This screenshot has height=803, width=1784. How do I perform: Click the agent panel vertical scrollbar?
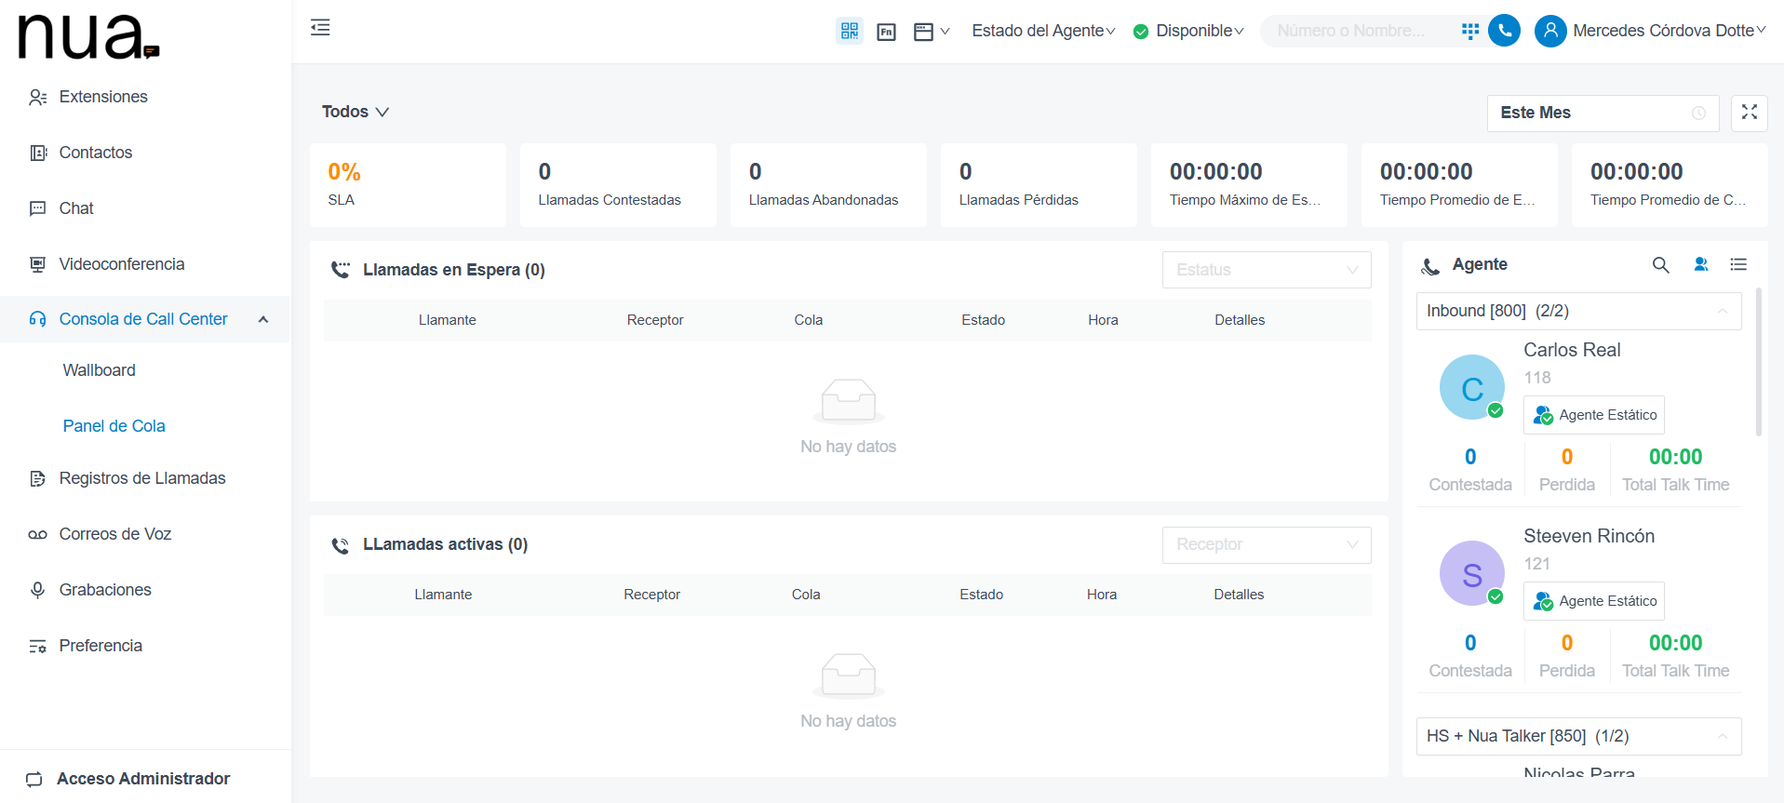1758,363
